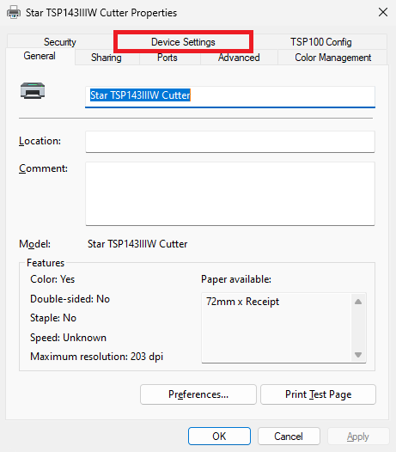Open the Color Management tab

click(x=333, y=58)
